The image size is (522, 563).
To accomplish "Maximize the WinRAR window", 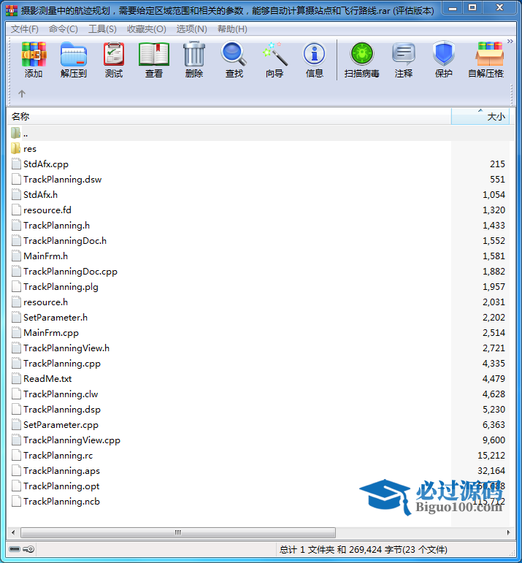I will coord(472,8).
